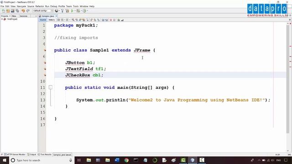Open the dropdown arrow beside the globe icon

point(59,11)
